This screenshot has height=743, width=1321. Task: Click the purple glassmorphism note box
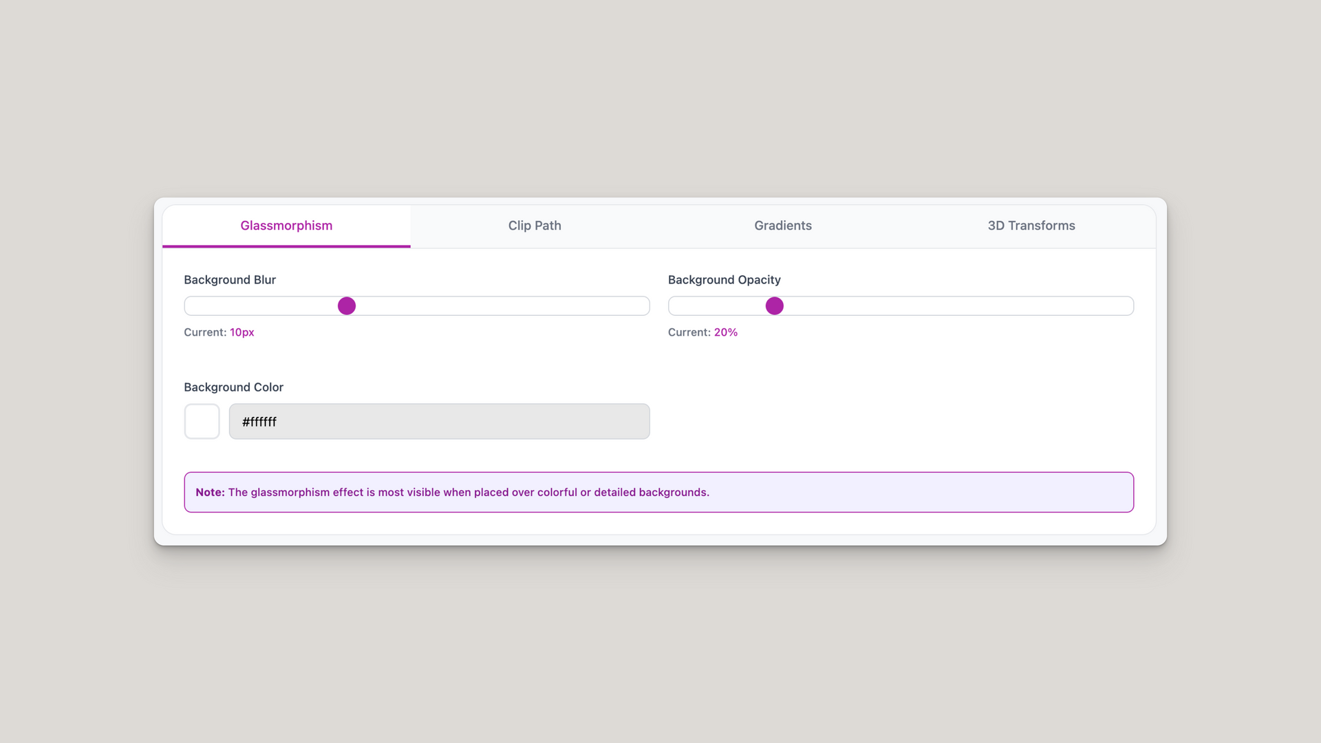(x=659, y=492)
